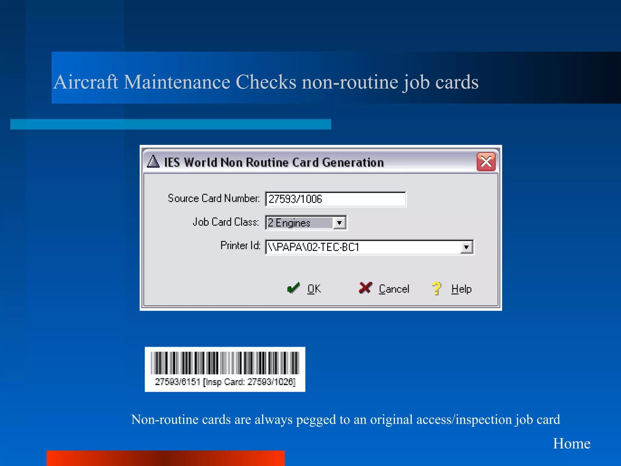Go to the Home link
The image size is (621, 466).
(x=572, y=443)
